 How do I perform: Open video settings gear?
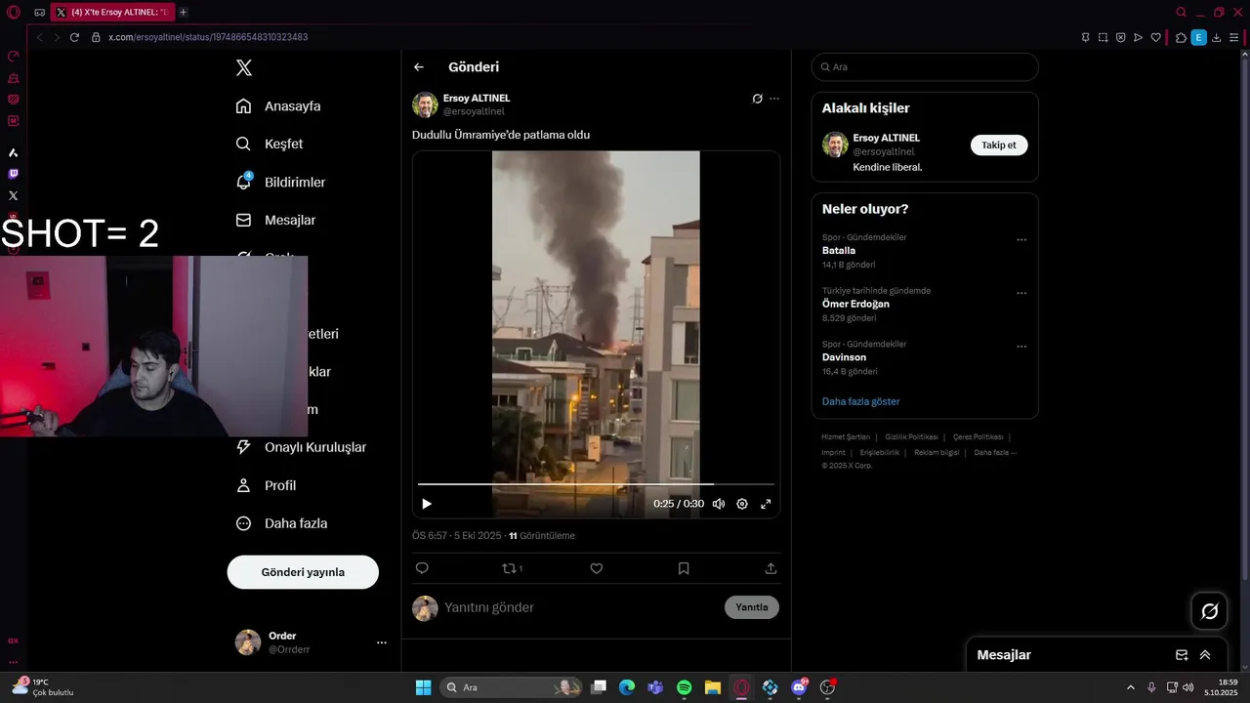[742, 504]
